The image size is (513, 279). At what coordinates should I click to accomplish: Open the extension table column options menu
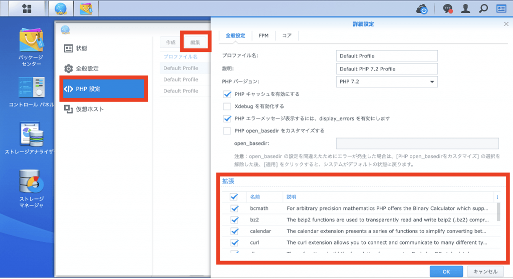point(497,197)
